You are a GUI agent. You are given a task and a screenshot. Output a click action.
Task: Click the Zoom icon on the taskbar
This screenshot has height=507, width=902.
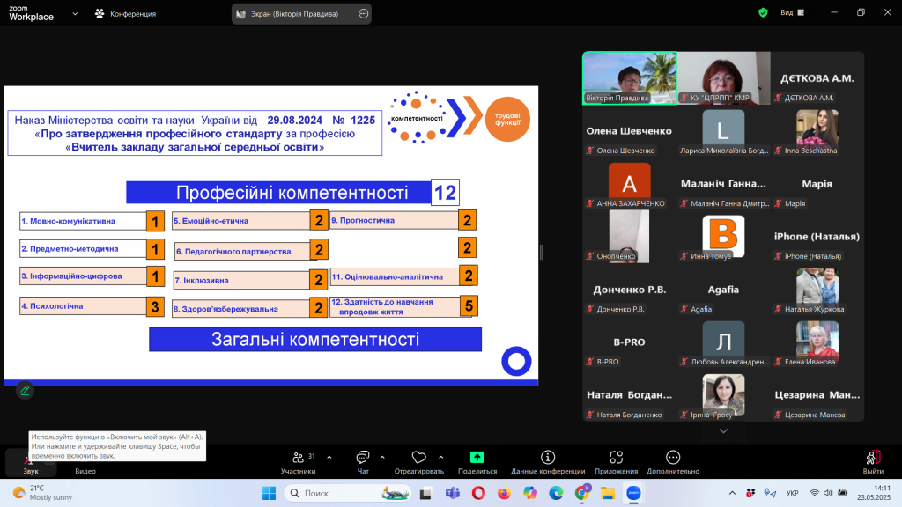(633, 493)
